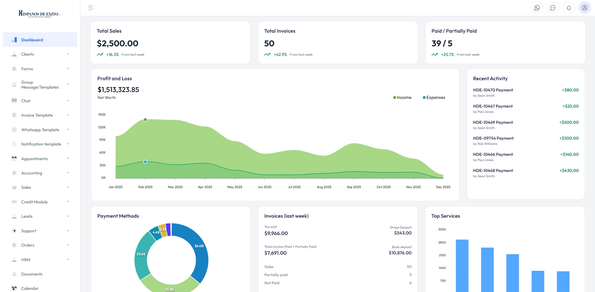Click the notifications bell icon
Screen dimensions: 595x292
569,8
